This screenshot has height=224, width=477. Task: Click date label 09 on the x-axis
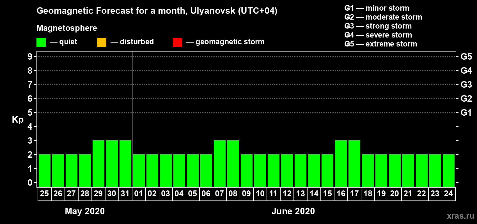coord(246,193)
